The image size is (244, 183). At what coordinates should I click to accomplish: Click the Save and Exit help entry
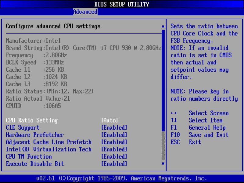pos(209,135)
